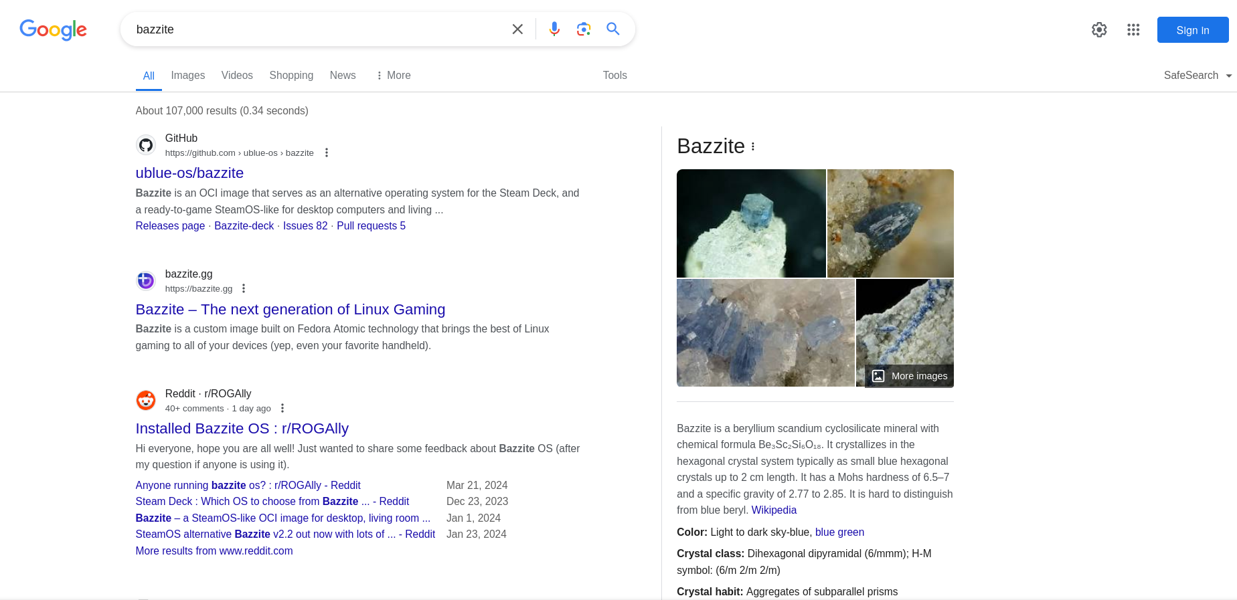
Task: Open options menu for GitHub result
Action: 327,153
